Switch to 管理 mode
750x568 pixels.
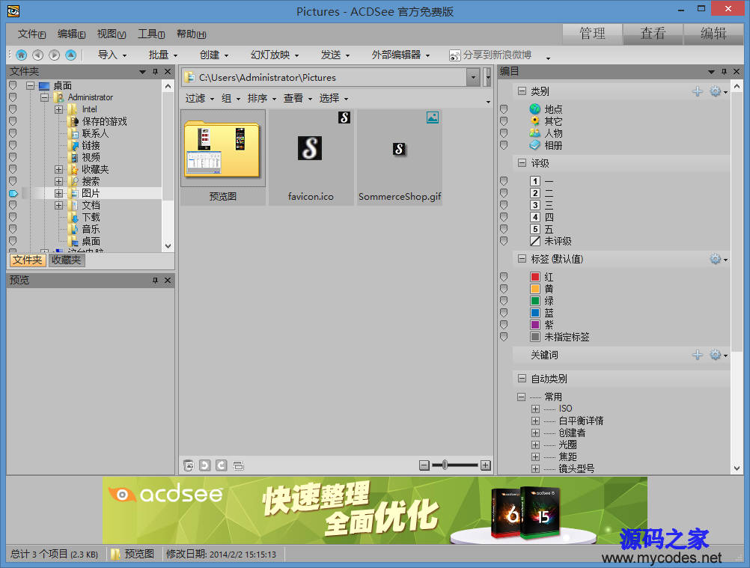coord(592,34)
